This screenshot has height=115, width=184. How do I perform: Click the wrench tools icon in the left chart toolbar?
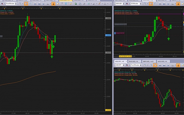click(84, 4)
